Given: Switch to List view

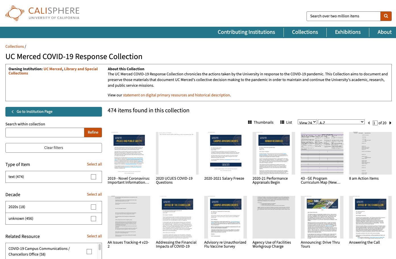Looking at the screenshot, I should pyautogui.click(x=286, y=122).
